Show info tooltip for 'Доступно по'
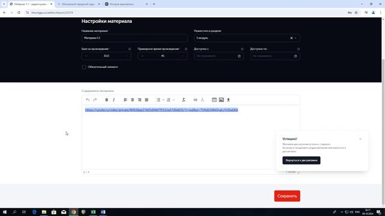The width and height of the screenshot is (385, 216). 298,49
